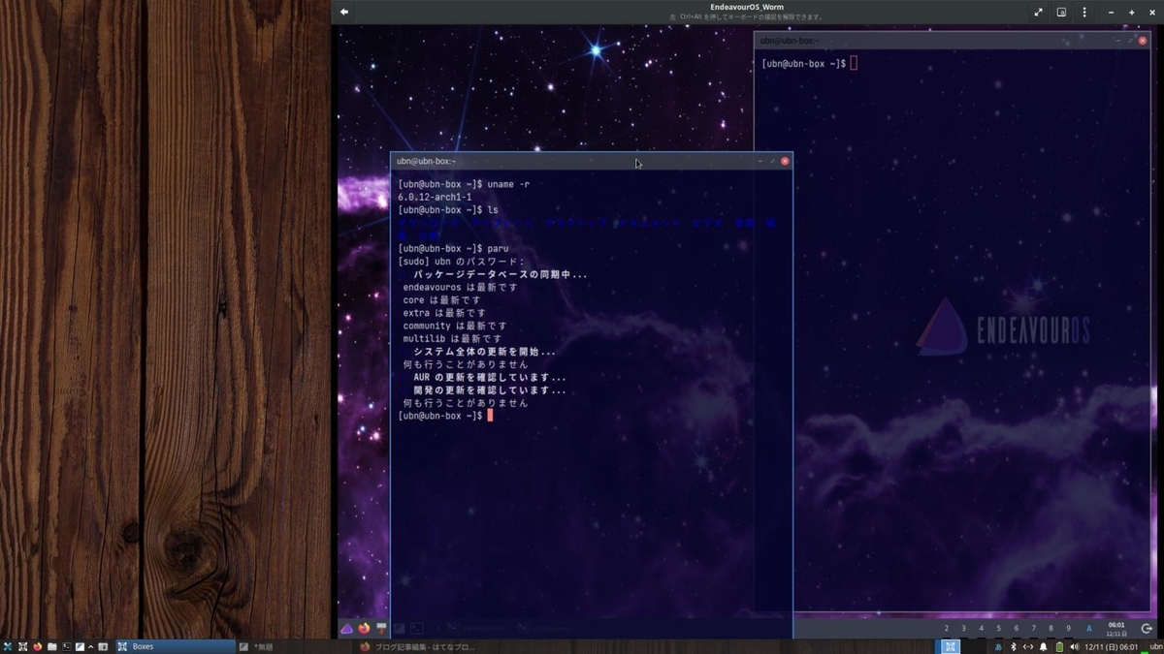1164x654 pixels.
Task: Click '6.0.12-arch1-1' output line
Action: (x=435, y=197)
